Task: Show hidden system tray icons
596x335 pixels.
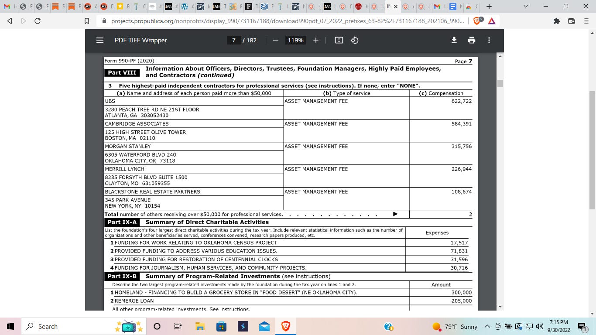Action: click(x=487, y=326)
